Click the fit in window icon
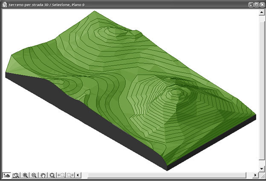Image resolution: width=266 pixels, height=181 pixels. [16, 175]
